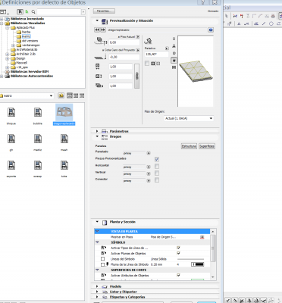Click the Estructura button in Dragon panel
This screenshot has height=303, width=282.
pos(189,146)
